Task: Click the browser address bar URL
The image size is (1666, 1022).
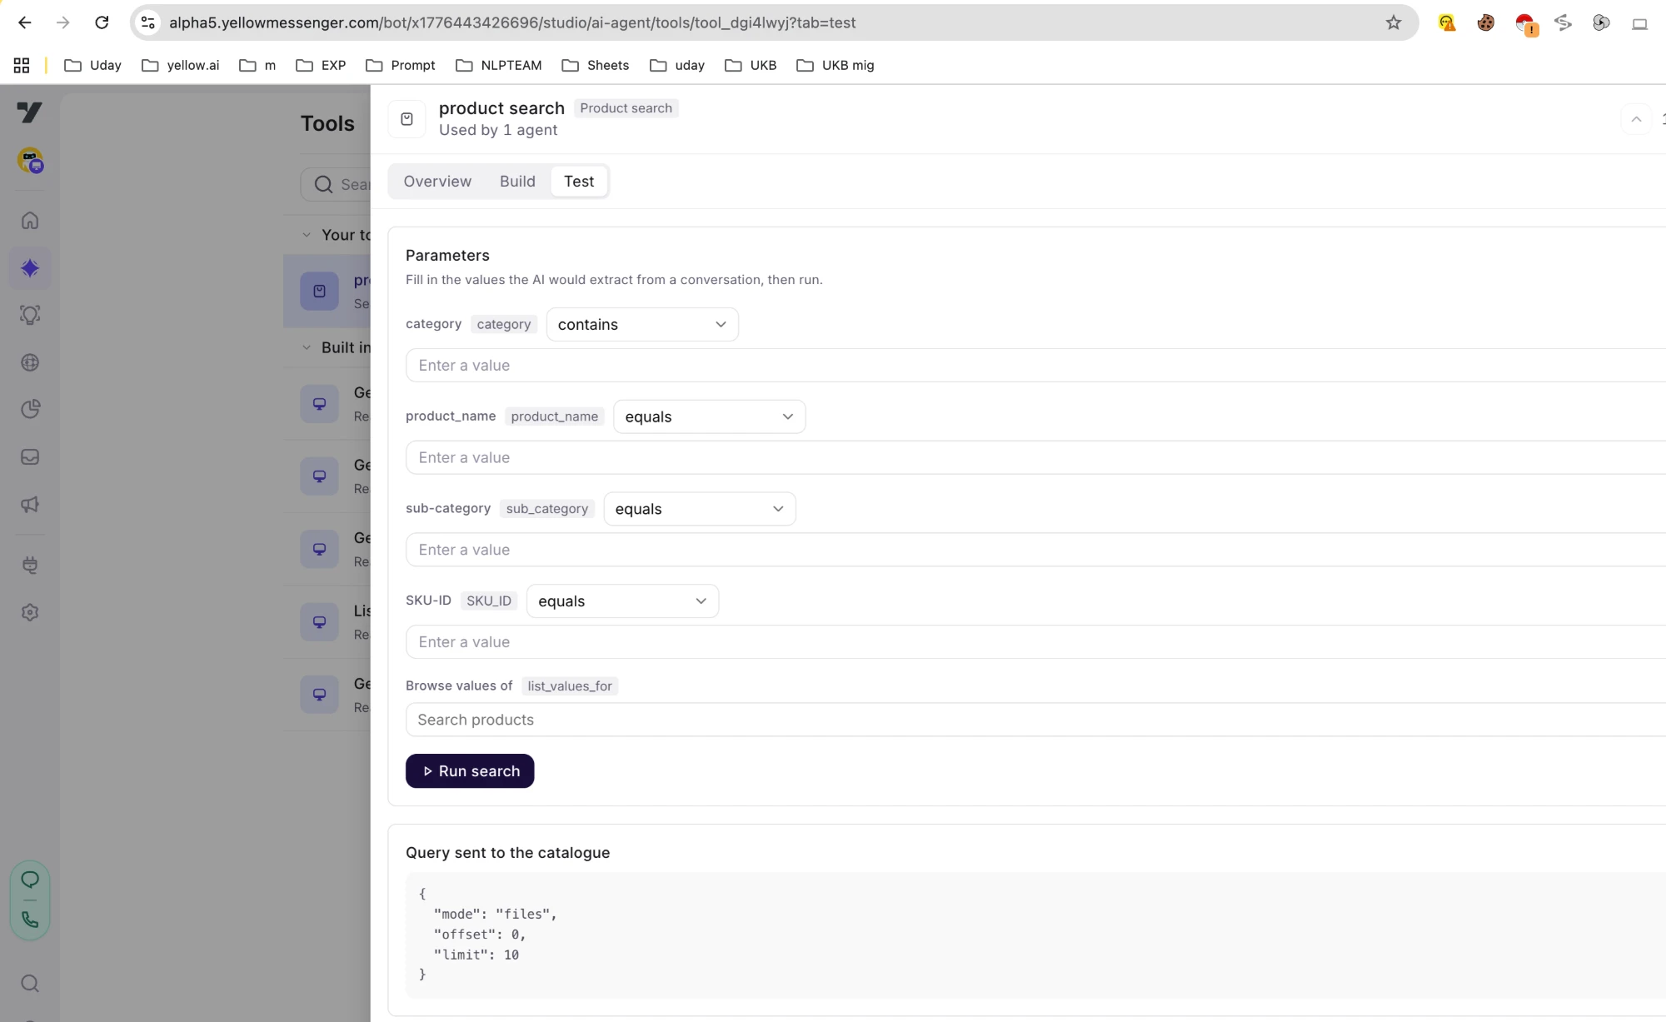Action: pyautogui.click(x=512, y=22)
